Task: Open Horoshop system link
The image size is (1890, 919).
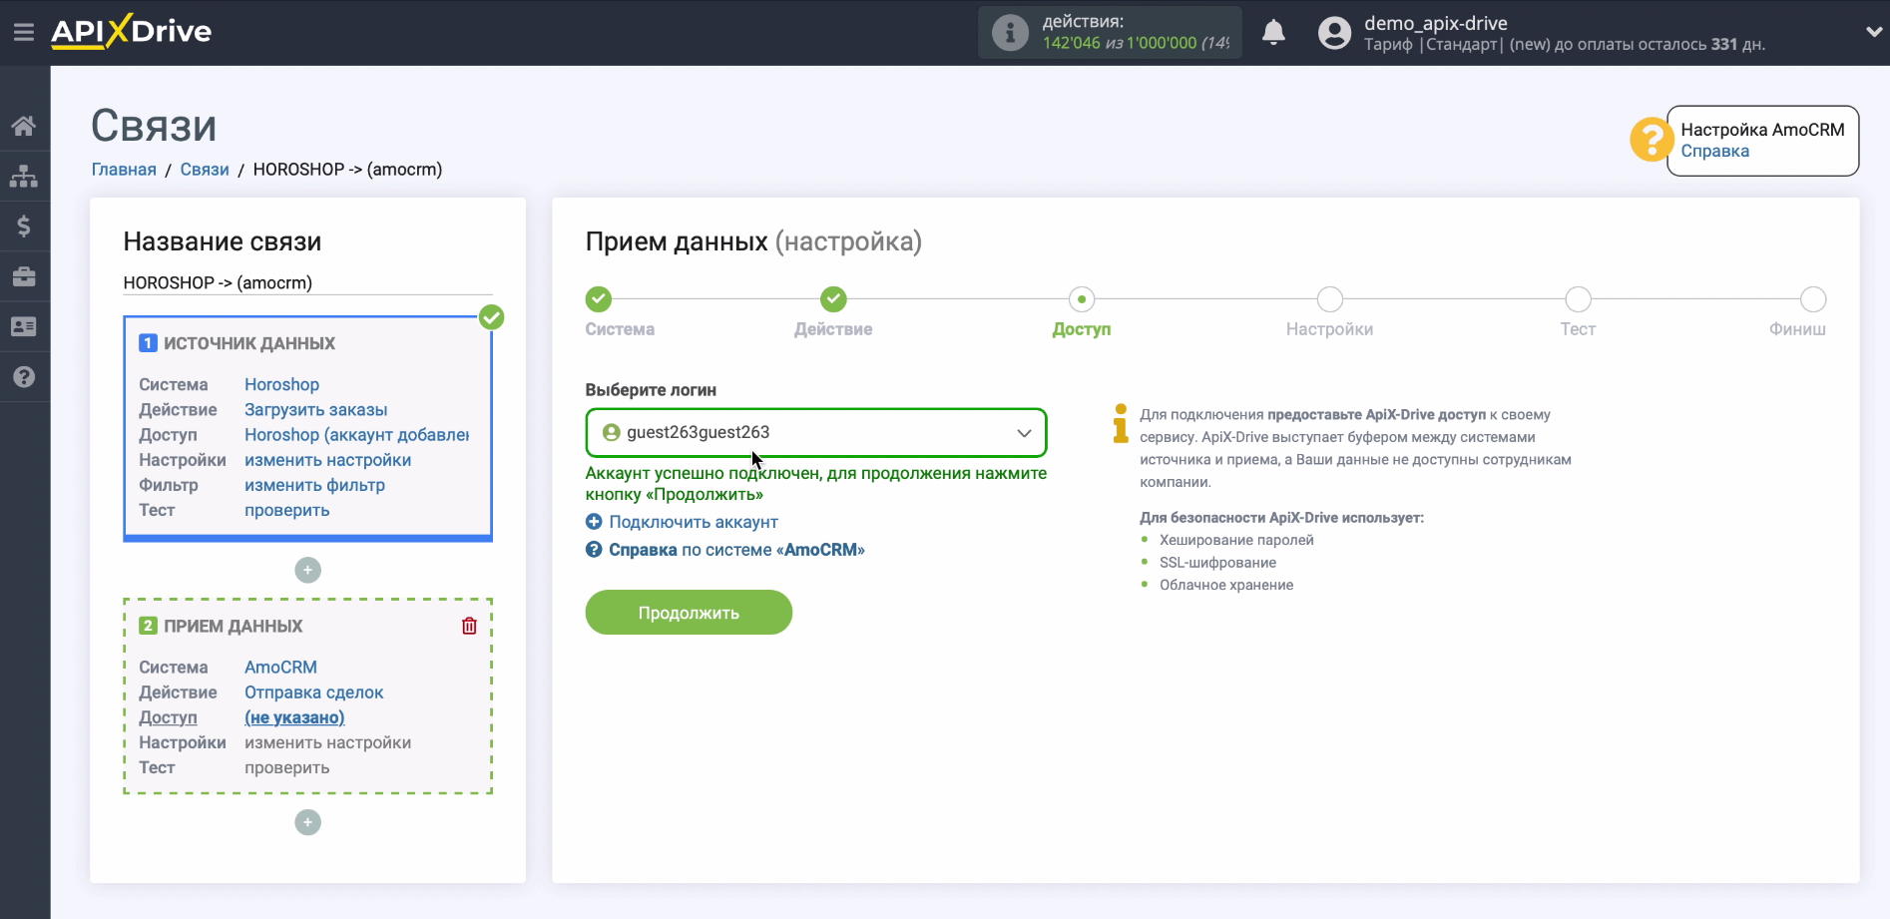Action: coord(281,384)
